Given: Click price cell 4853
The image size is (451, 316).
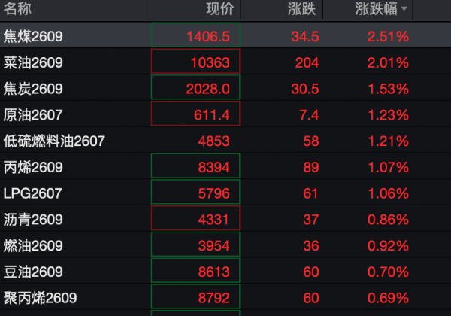Looking at the screenshot, I should click(213, 141).
